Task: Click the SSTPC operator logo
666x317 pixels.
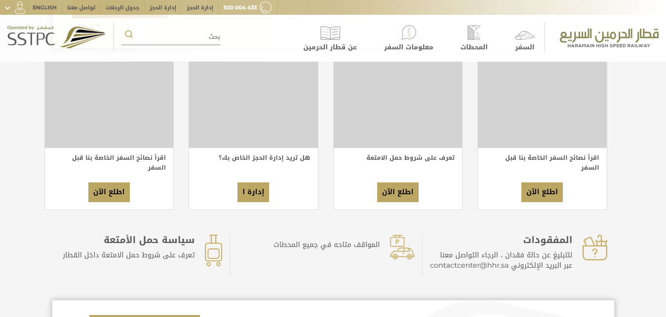Action: pyautogui.click(x=31, y=36)
